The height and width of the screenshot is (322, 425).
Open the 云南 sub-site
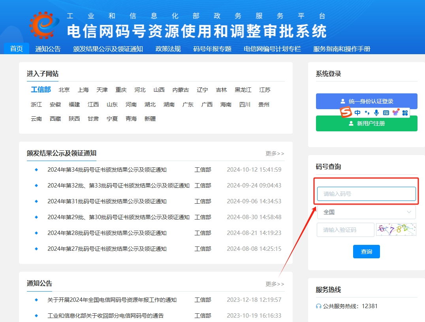click(36, 119)
